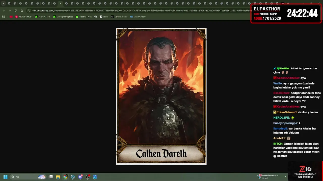
Task: Click username Waillo in chat
Action: 278,83
